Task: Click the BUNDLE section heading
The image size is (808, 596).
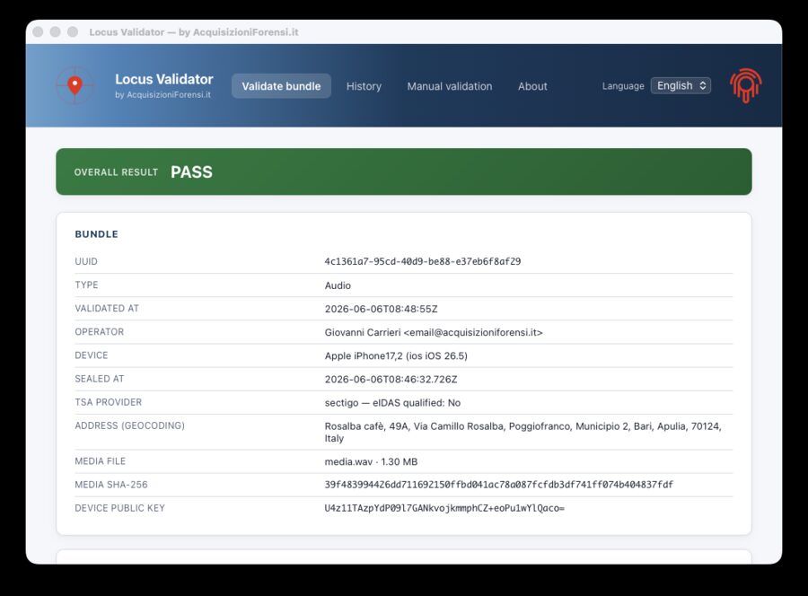Action: pos(96,234)
